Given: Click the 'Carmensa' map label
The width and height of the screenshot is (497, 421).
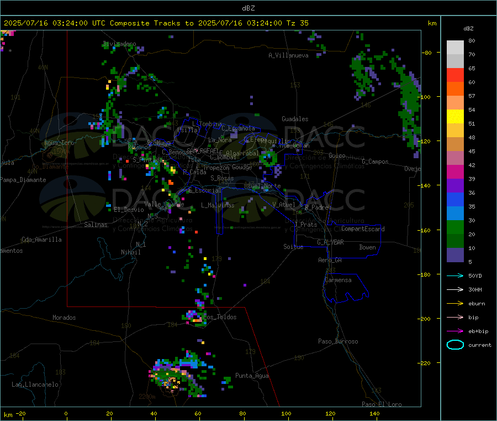Looking at the screenshot, I should (338, 280).
